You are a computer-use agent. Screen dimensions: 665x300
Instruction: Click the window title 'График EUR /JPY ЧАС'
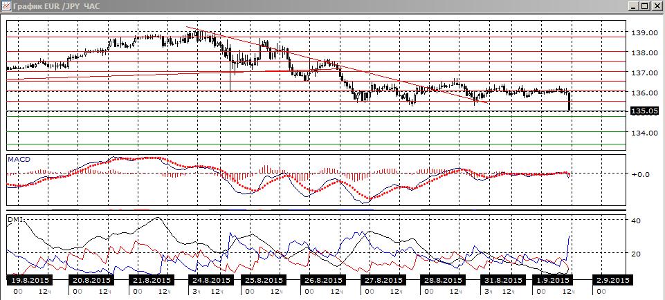[x=57, y=6]
